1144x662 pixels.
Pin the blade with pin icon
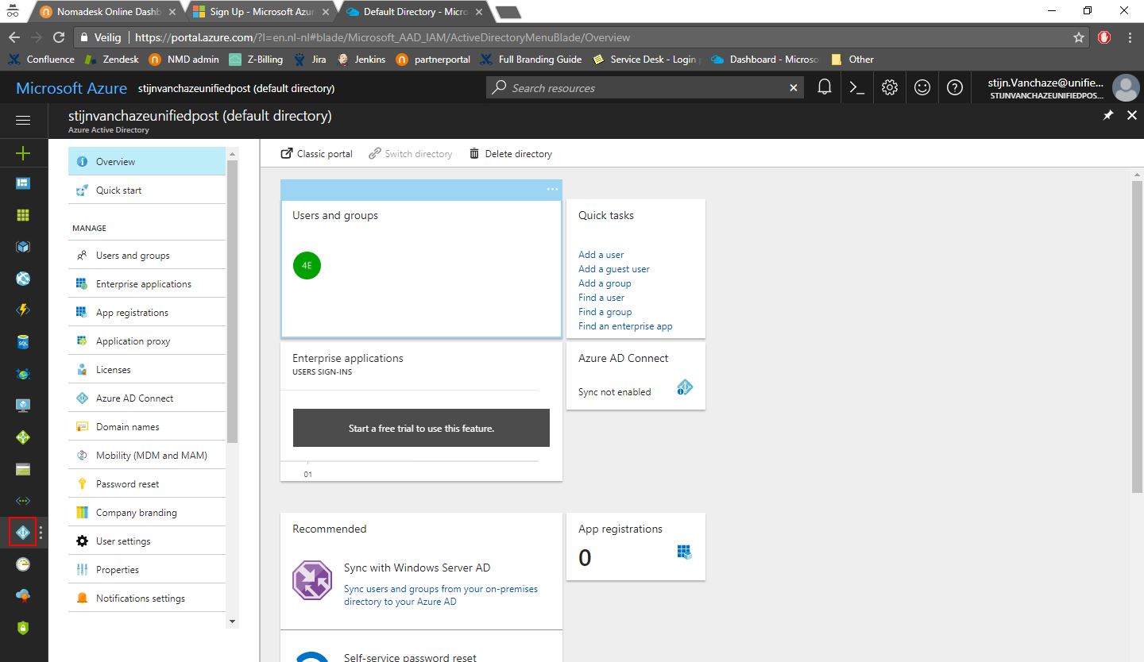point(1108,116)
